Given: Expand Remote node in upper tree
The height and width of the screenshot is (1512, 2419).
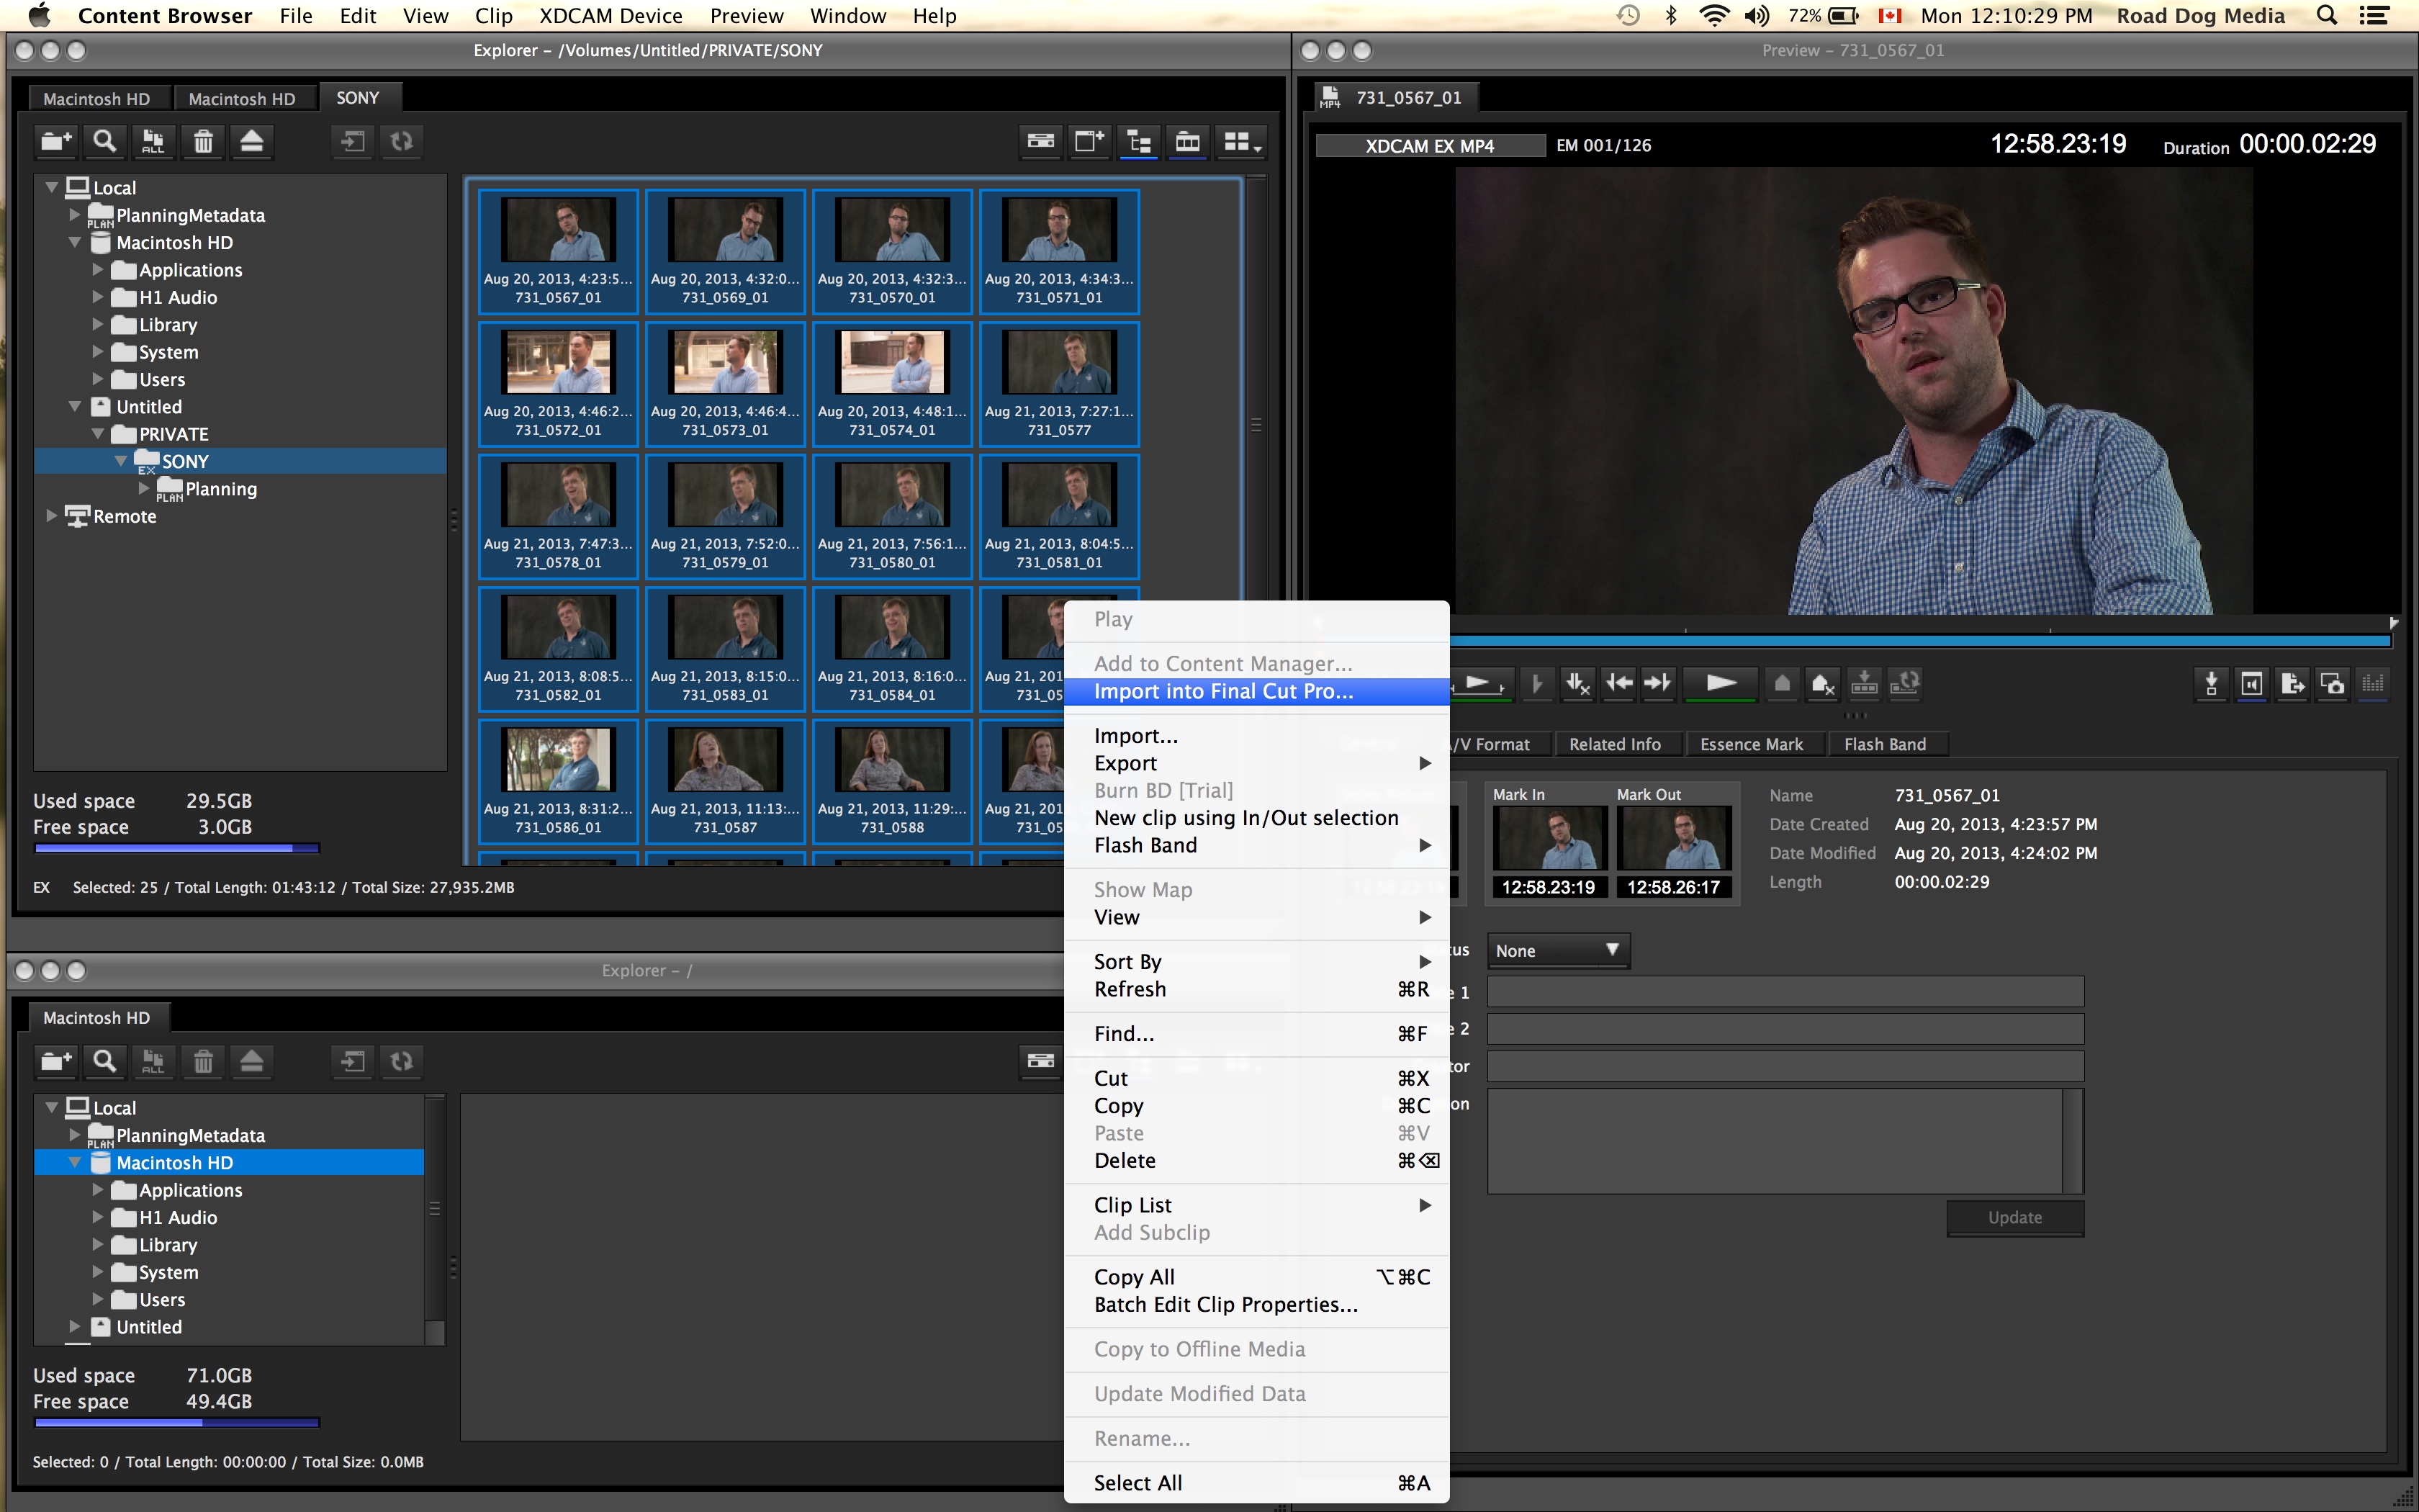Looking at the screenshot, I should [52, 516].
